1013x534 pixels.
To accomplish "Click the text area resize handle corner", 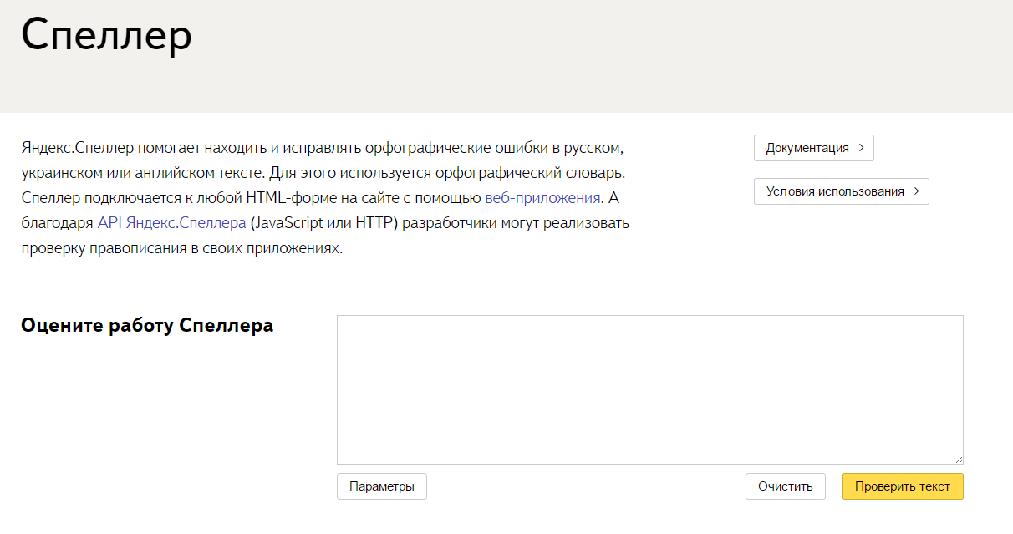I will coord(959,460).
